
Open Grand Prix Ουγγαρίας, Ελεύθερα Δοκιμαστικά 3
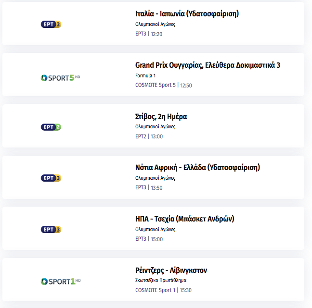coord(208,65)
